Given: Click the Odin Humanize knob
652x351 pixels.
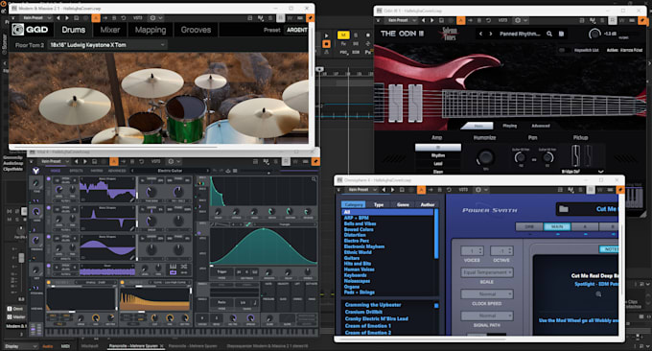Looking at the screenshot, I should [485, 157].
